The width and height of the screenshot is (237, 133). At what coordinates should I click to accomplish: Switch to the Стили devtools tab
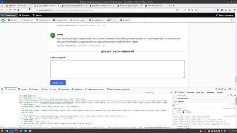[x=44, y=89]
